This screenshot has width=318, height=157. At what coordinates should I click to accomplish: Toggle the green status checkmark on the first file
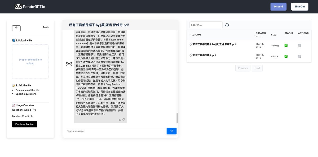[x=286, y=45]
